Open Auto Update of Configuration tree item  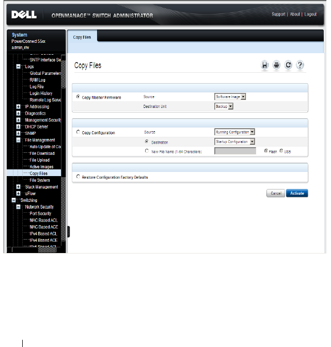click(x=45, y=147)
